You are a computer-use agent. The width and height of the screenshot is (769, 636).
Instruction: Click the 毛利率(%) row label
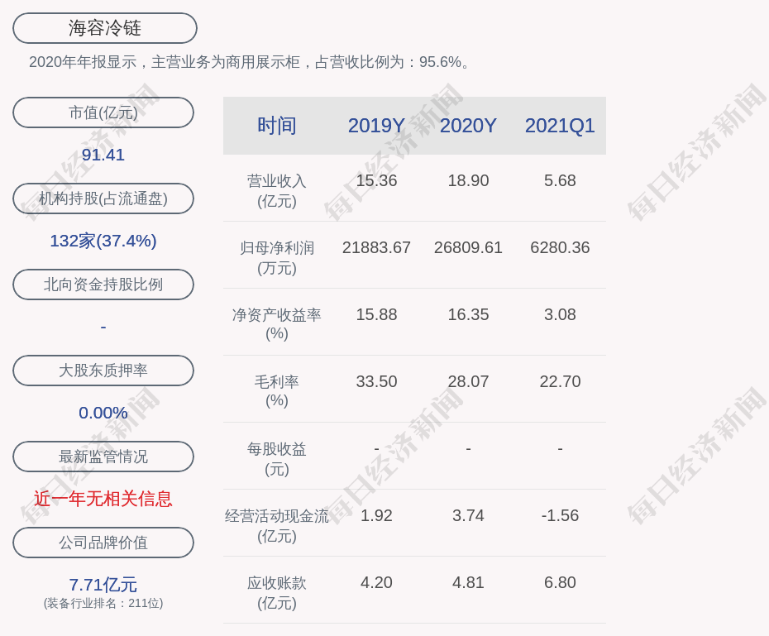[x=277, y=391]
